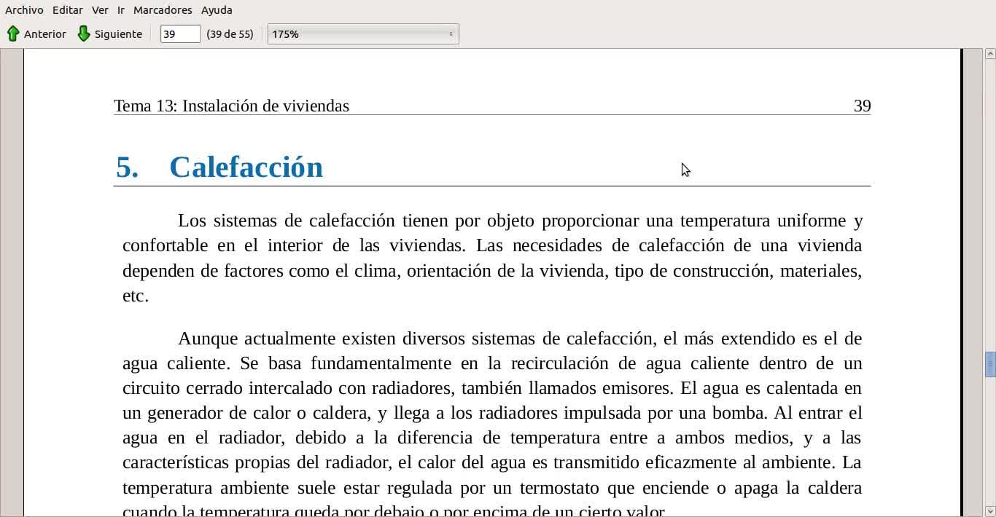The image size is (996, 517).
Task: Open the Archivo menu
Action: click(24, 10)
